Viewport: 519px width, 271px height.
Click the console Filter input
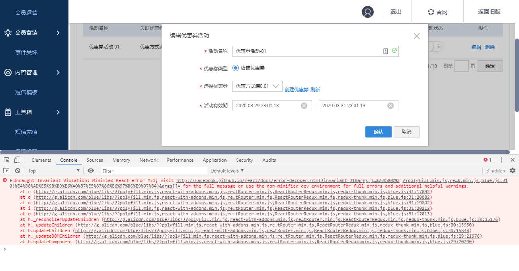[153, 171]
